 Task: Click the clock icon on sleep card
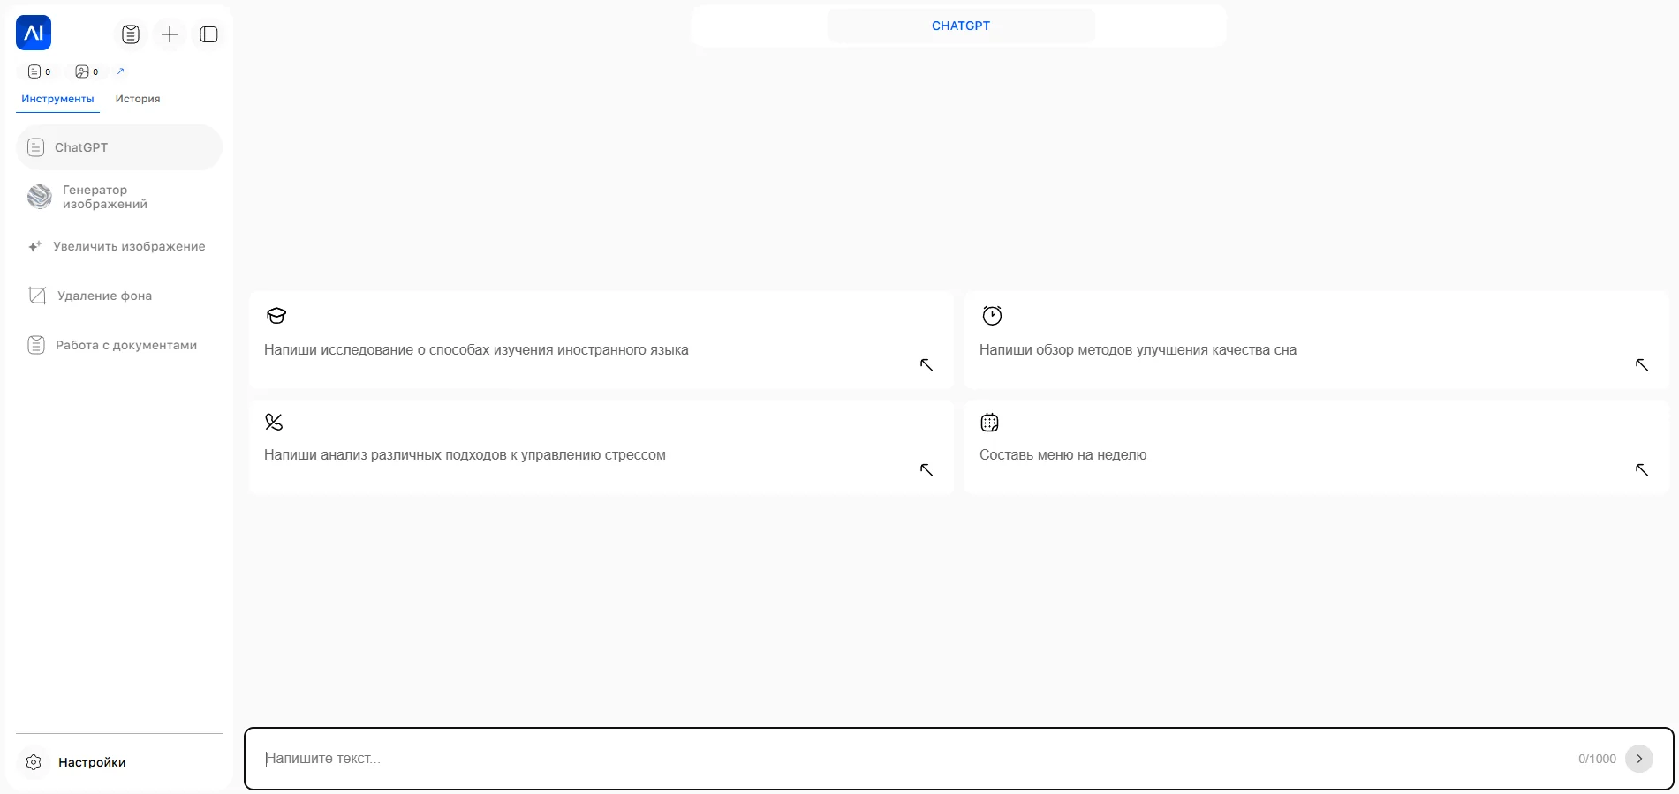992,315
